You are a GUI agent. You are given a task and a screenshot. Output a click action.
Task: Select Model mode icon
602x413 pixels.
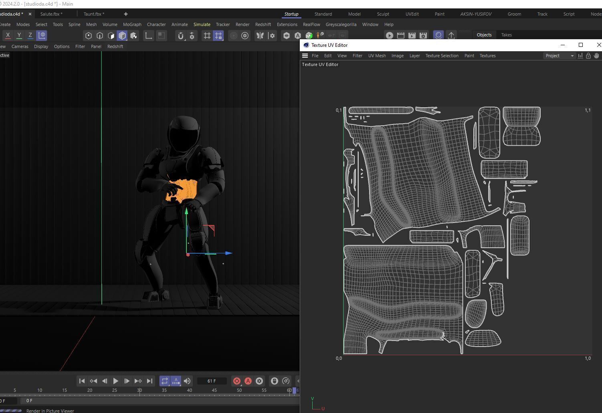tap(122, 36)
